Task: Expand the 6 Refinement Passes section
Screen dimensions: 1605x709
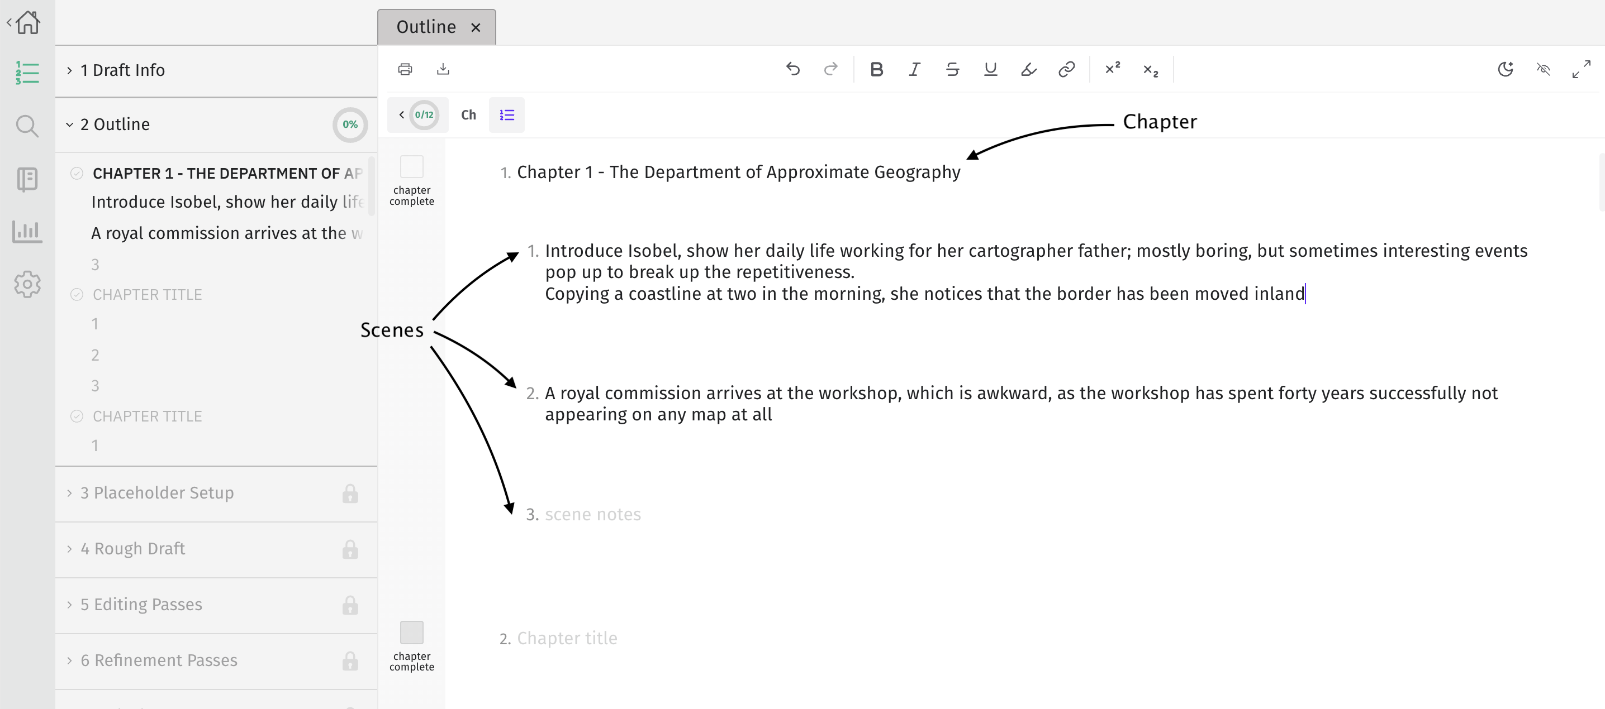Action: coord(69,660)
